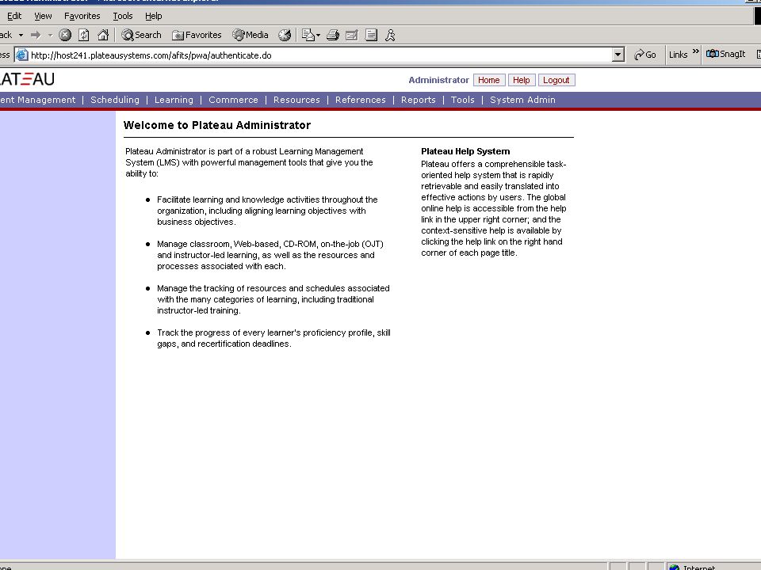Click the address bar URL field
Image resolution: width=761 pixels, height=570 pixels.
tap(320, 55)
